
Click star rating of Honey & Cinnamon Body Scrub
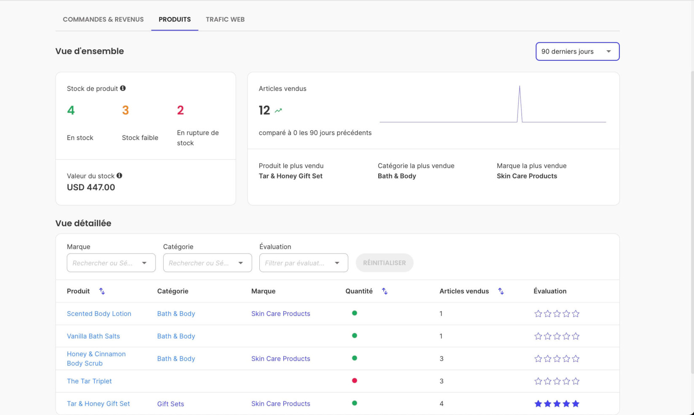coord(557,358)
